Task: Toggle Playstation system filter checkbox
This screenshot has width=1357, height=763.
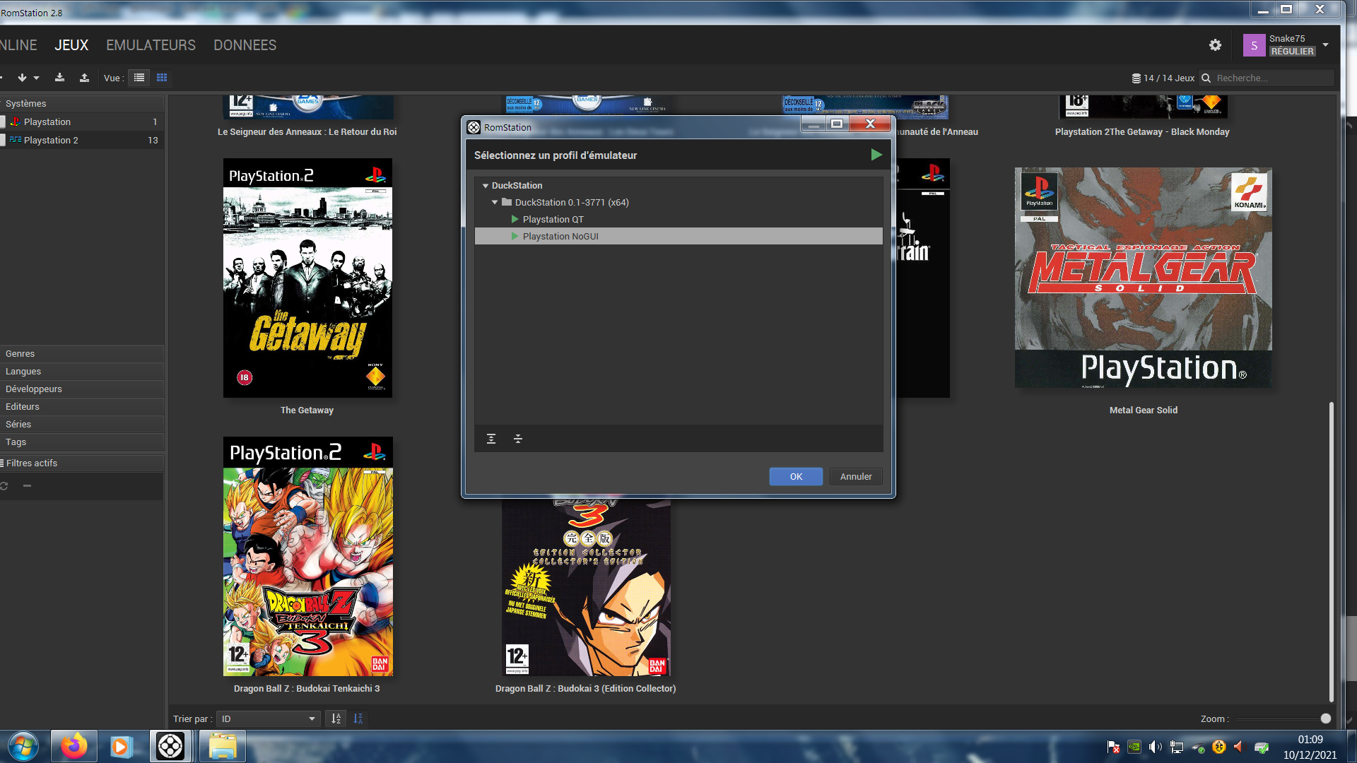Action: tap(2, 122)
